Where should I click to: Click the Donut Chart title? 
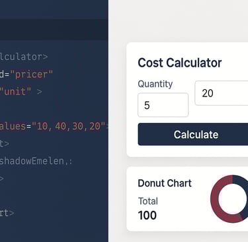pos(165,183)
